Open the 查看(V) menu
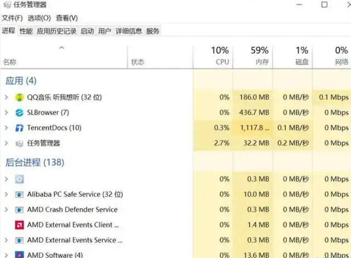The height and width of the screenshot is (258, 351). tap(67, 18)
